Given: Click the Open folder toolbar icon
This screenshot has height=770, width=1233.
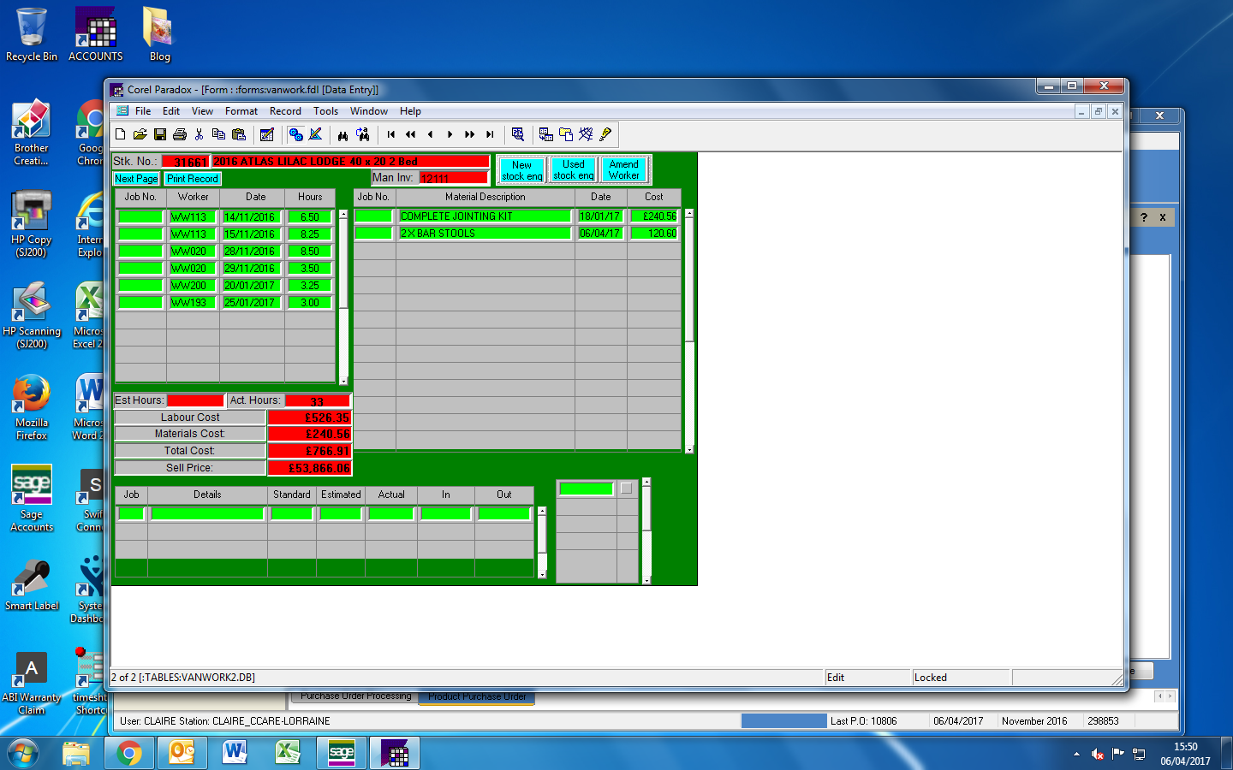Looking at the screenshot, I should [x=140, y=134].
